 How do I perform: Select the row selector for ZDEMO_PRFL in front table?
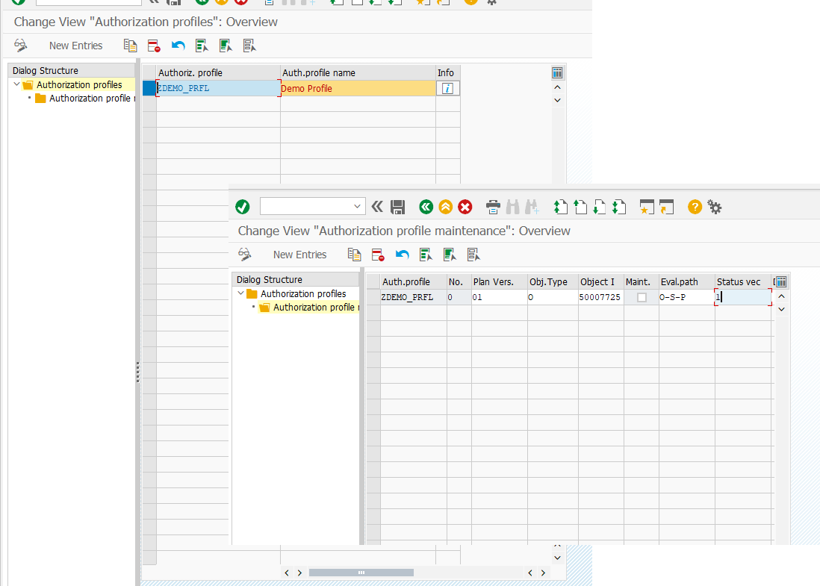click(373, 297)
